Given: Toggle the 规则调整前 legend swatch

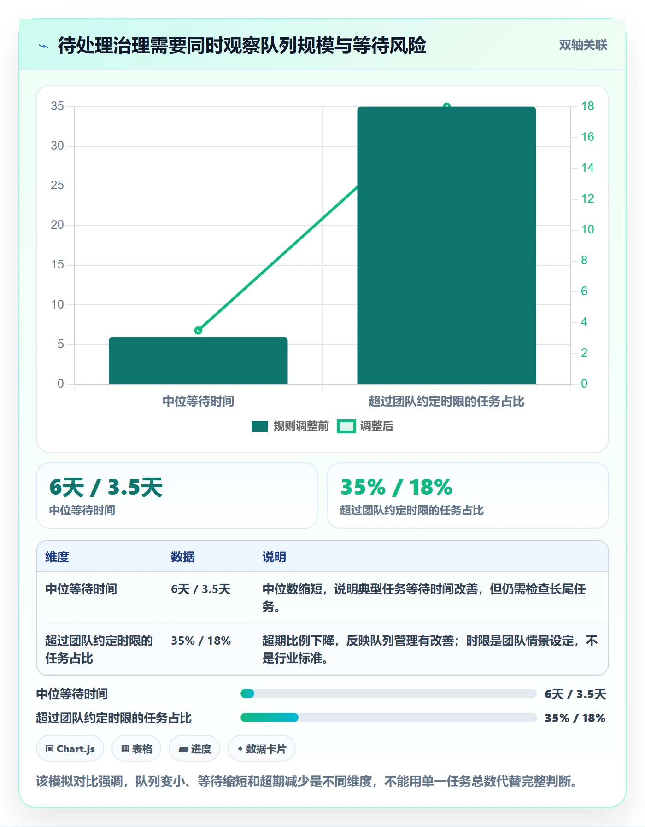Looking at the screenshot, I should pos(260,426).
